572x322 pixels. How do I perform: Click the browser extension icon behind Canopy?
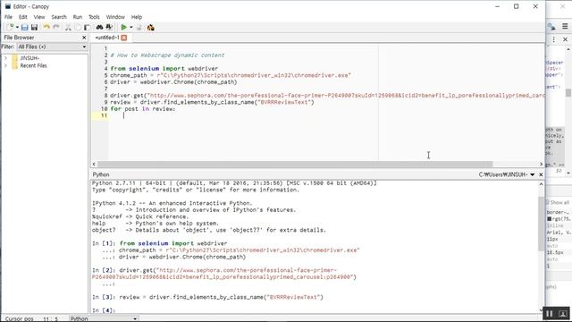pyautogui.click(x=551, y=27)
